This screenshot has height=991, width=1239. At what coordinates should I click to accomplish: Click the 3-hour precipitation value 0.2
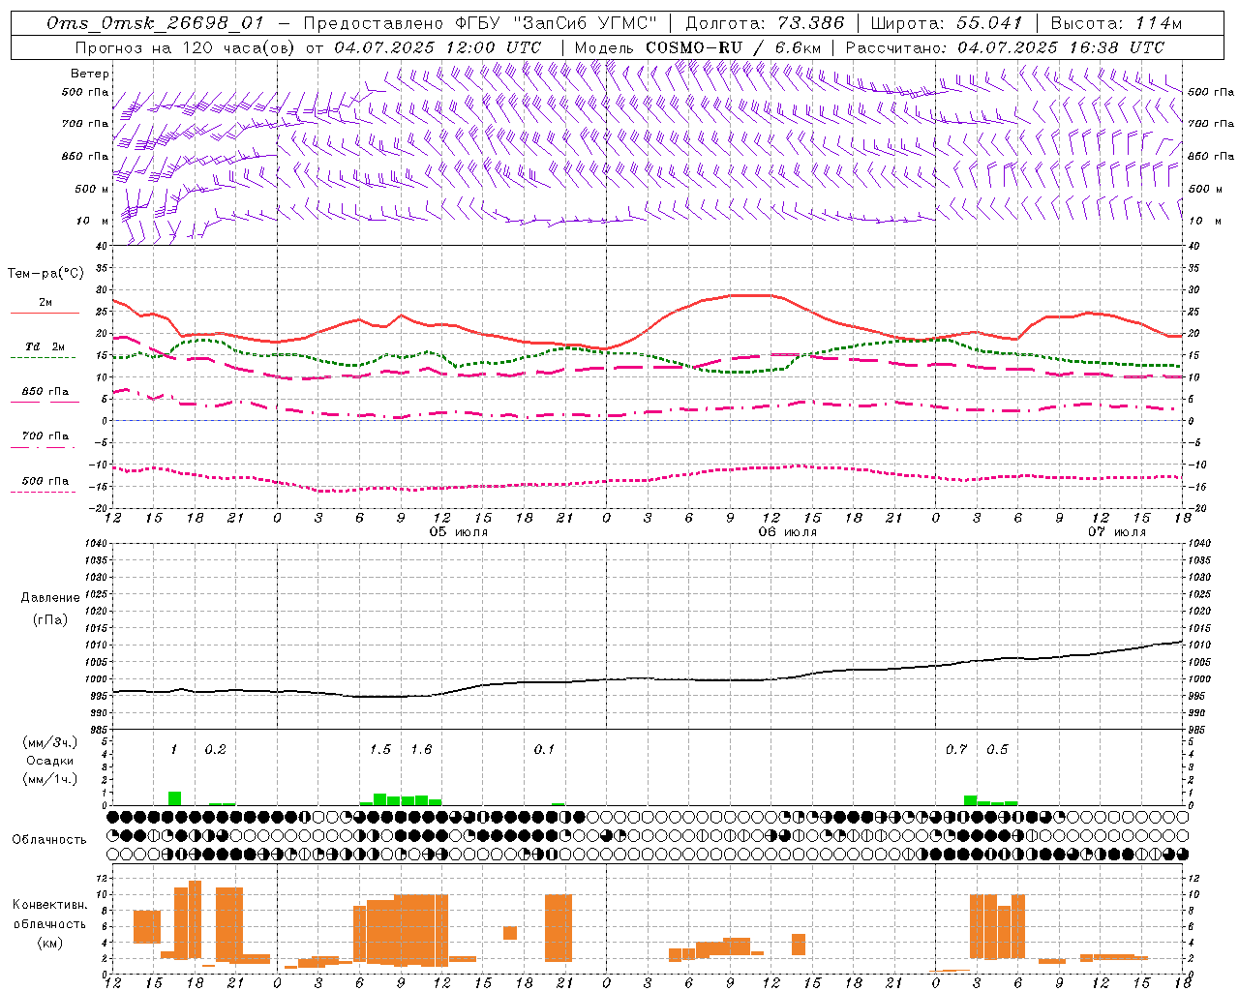(x=215, y=750)
